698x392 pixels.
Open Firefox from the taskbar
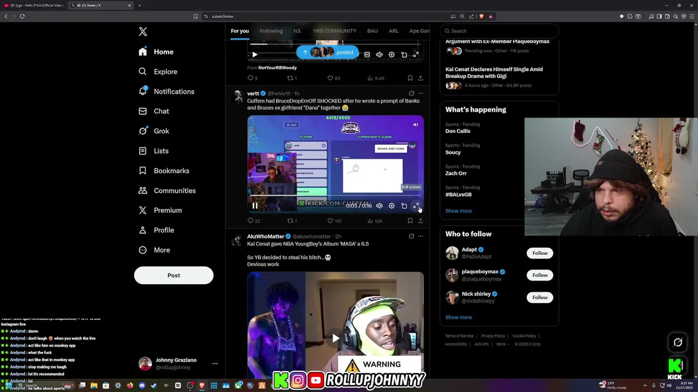pyautogui.click(x=130, y=385)
